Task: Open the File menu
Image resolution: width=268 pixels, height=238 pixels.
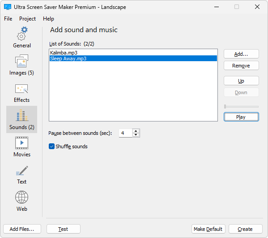Action: point(8,19)
